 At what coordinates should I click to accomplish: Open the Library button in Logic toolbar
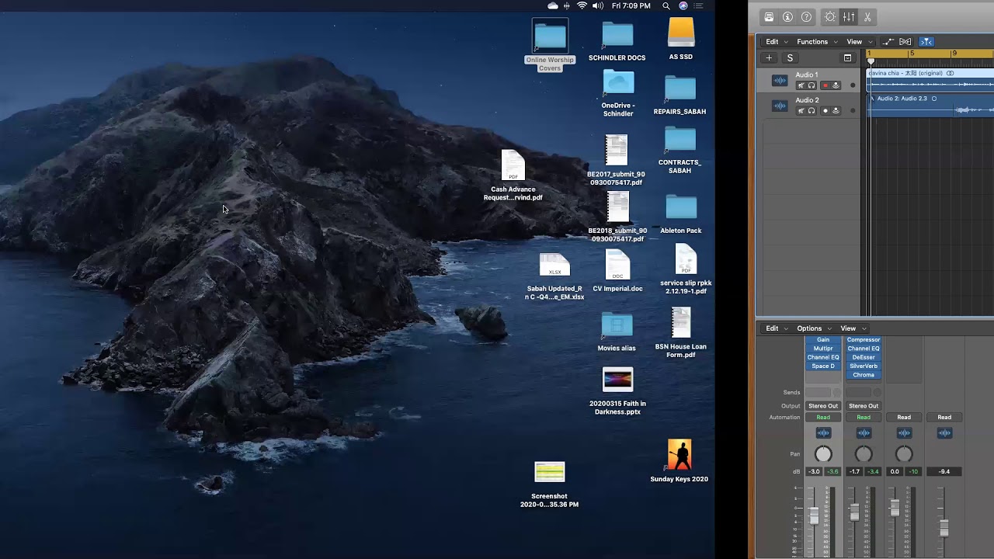[769, 17]
